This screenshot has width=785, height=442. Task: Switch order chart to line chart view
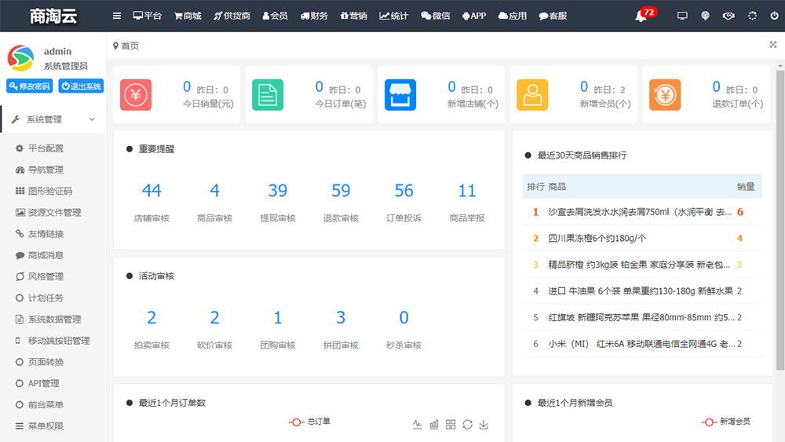pos(418,425)
